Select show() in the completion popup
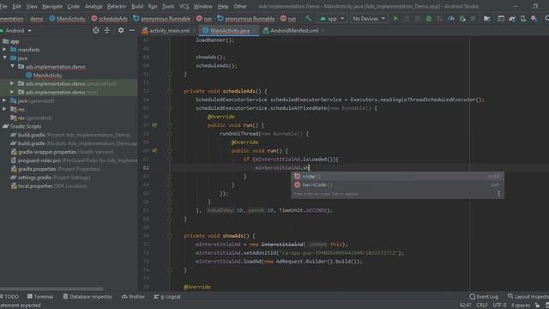 point(397,176)
